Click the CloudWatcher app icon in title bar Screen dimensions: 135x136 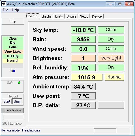[4, 4]
